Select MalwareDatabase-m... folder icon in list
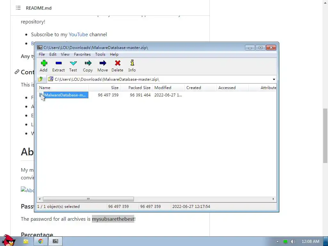The image size is (328, 246). [41, 95]
